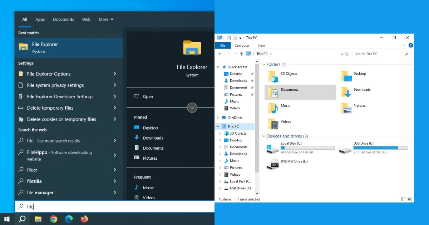429x225 pixels.
Task: Collapse This PC in navigation pane
Action: point(218,126)
